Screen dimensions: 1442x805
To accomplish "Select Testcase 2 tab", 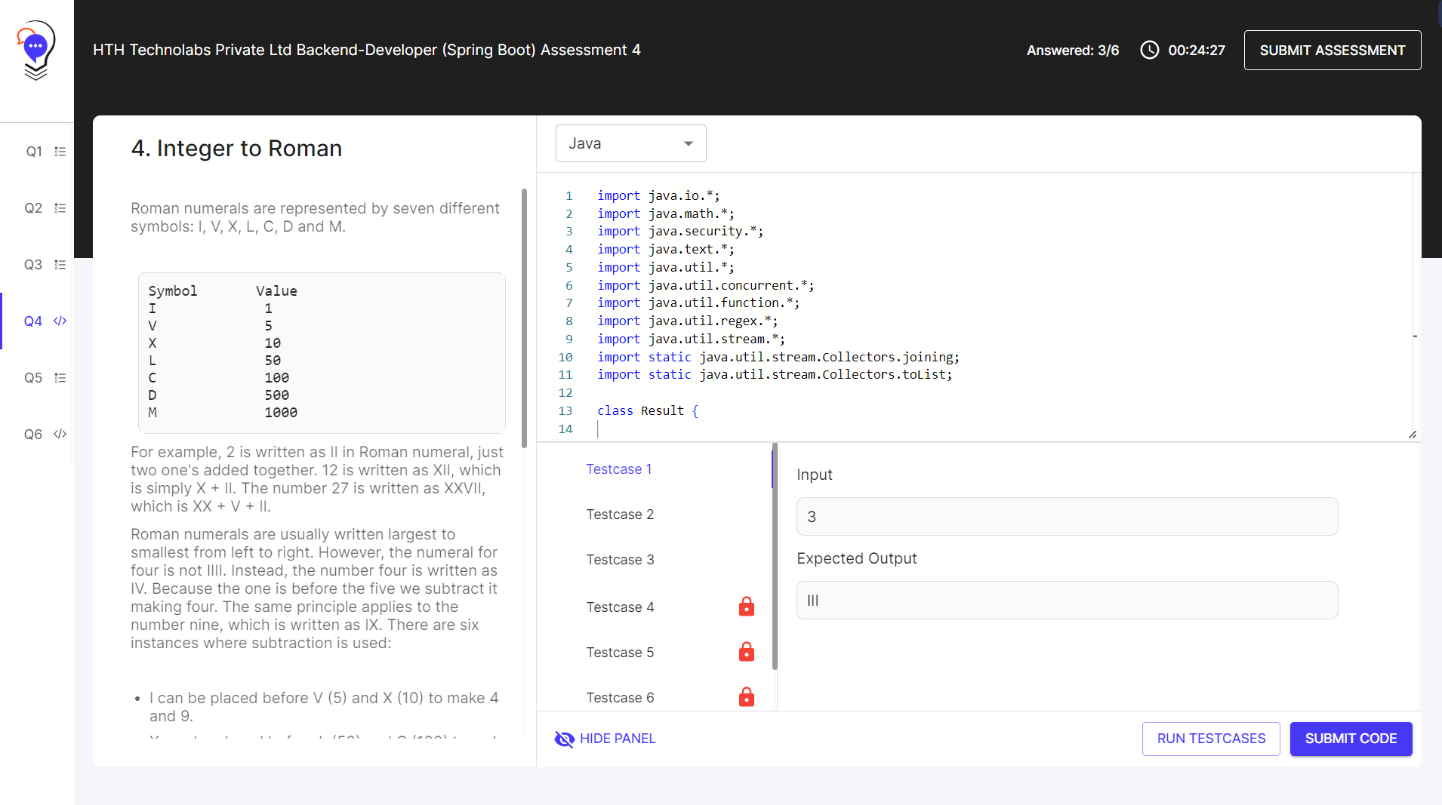I will pyautogui.click(x=620, y=515).
